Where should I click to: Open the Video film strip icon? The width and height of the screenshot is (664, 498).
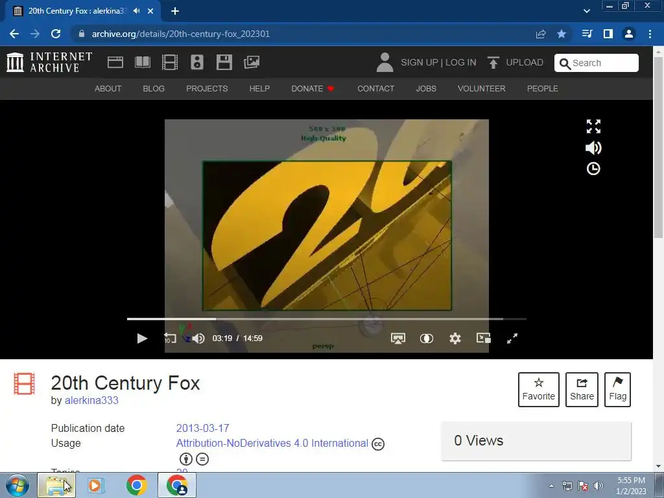(x=169, y=62)
